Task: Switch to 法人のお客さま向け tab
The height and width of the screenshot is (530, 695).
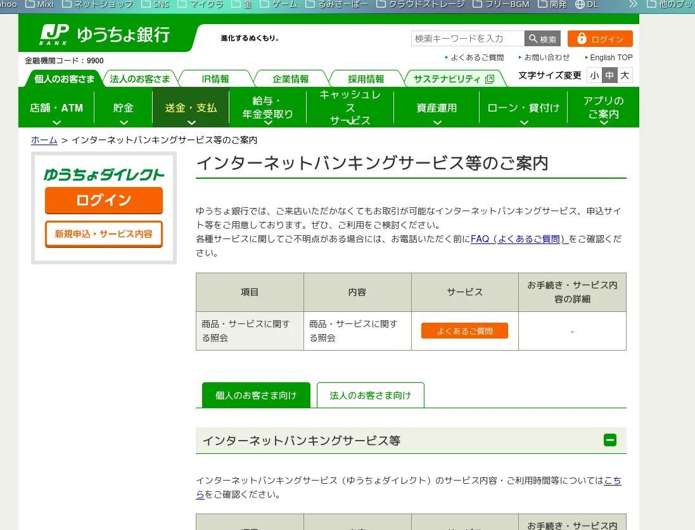Action: click(x=370, y=395)
